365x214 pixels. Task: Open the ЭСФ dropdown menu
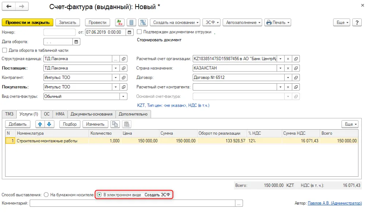click(x=211, y=23)
